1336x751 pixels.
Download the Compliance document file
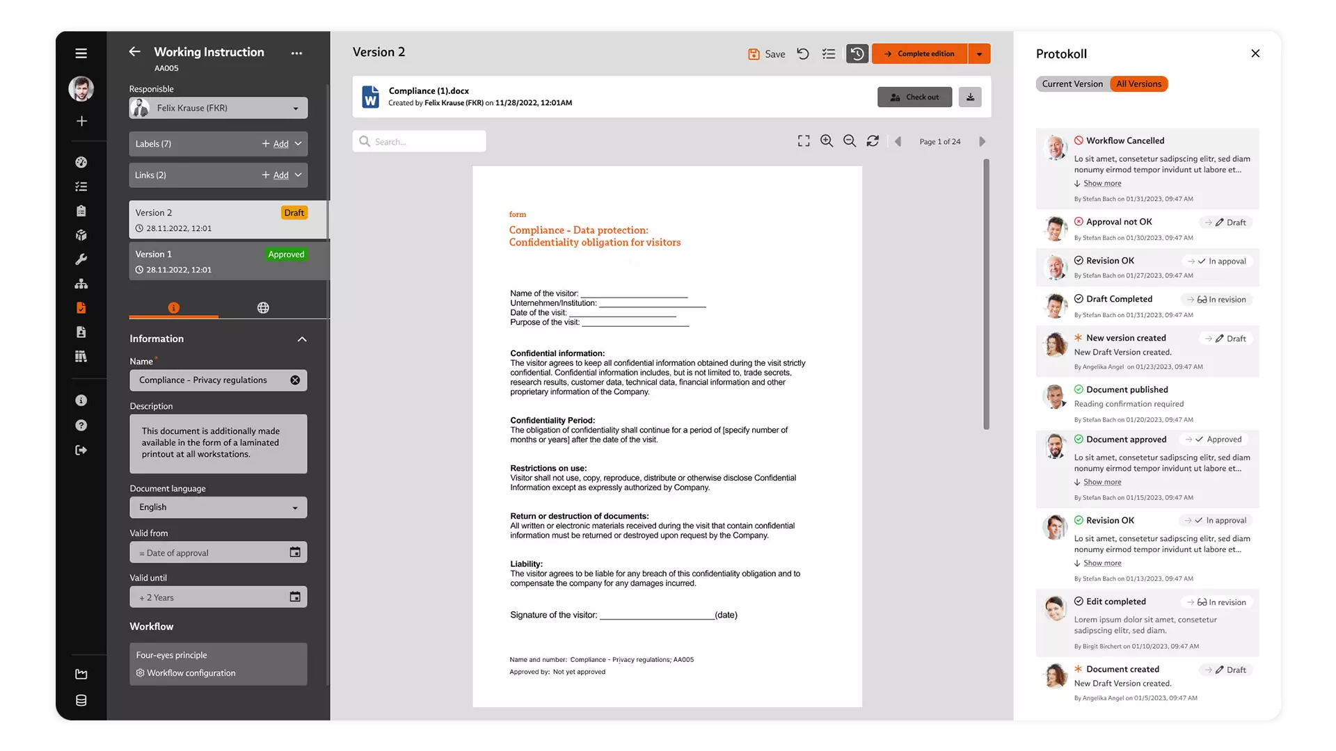pos(970,97)
